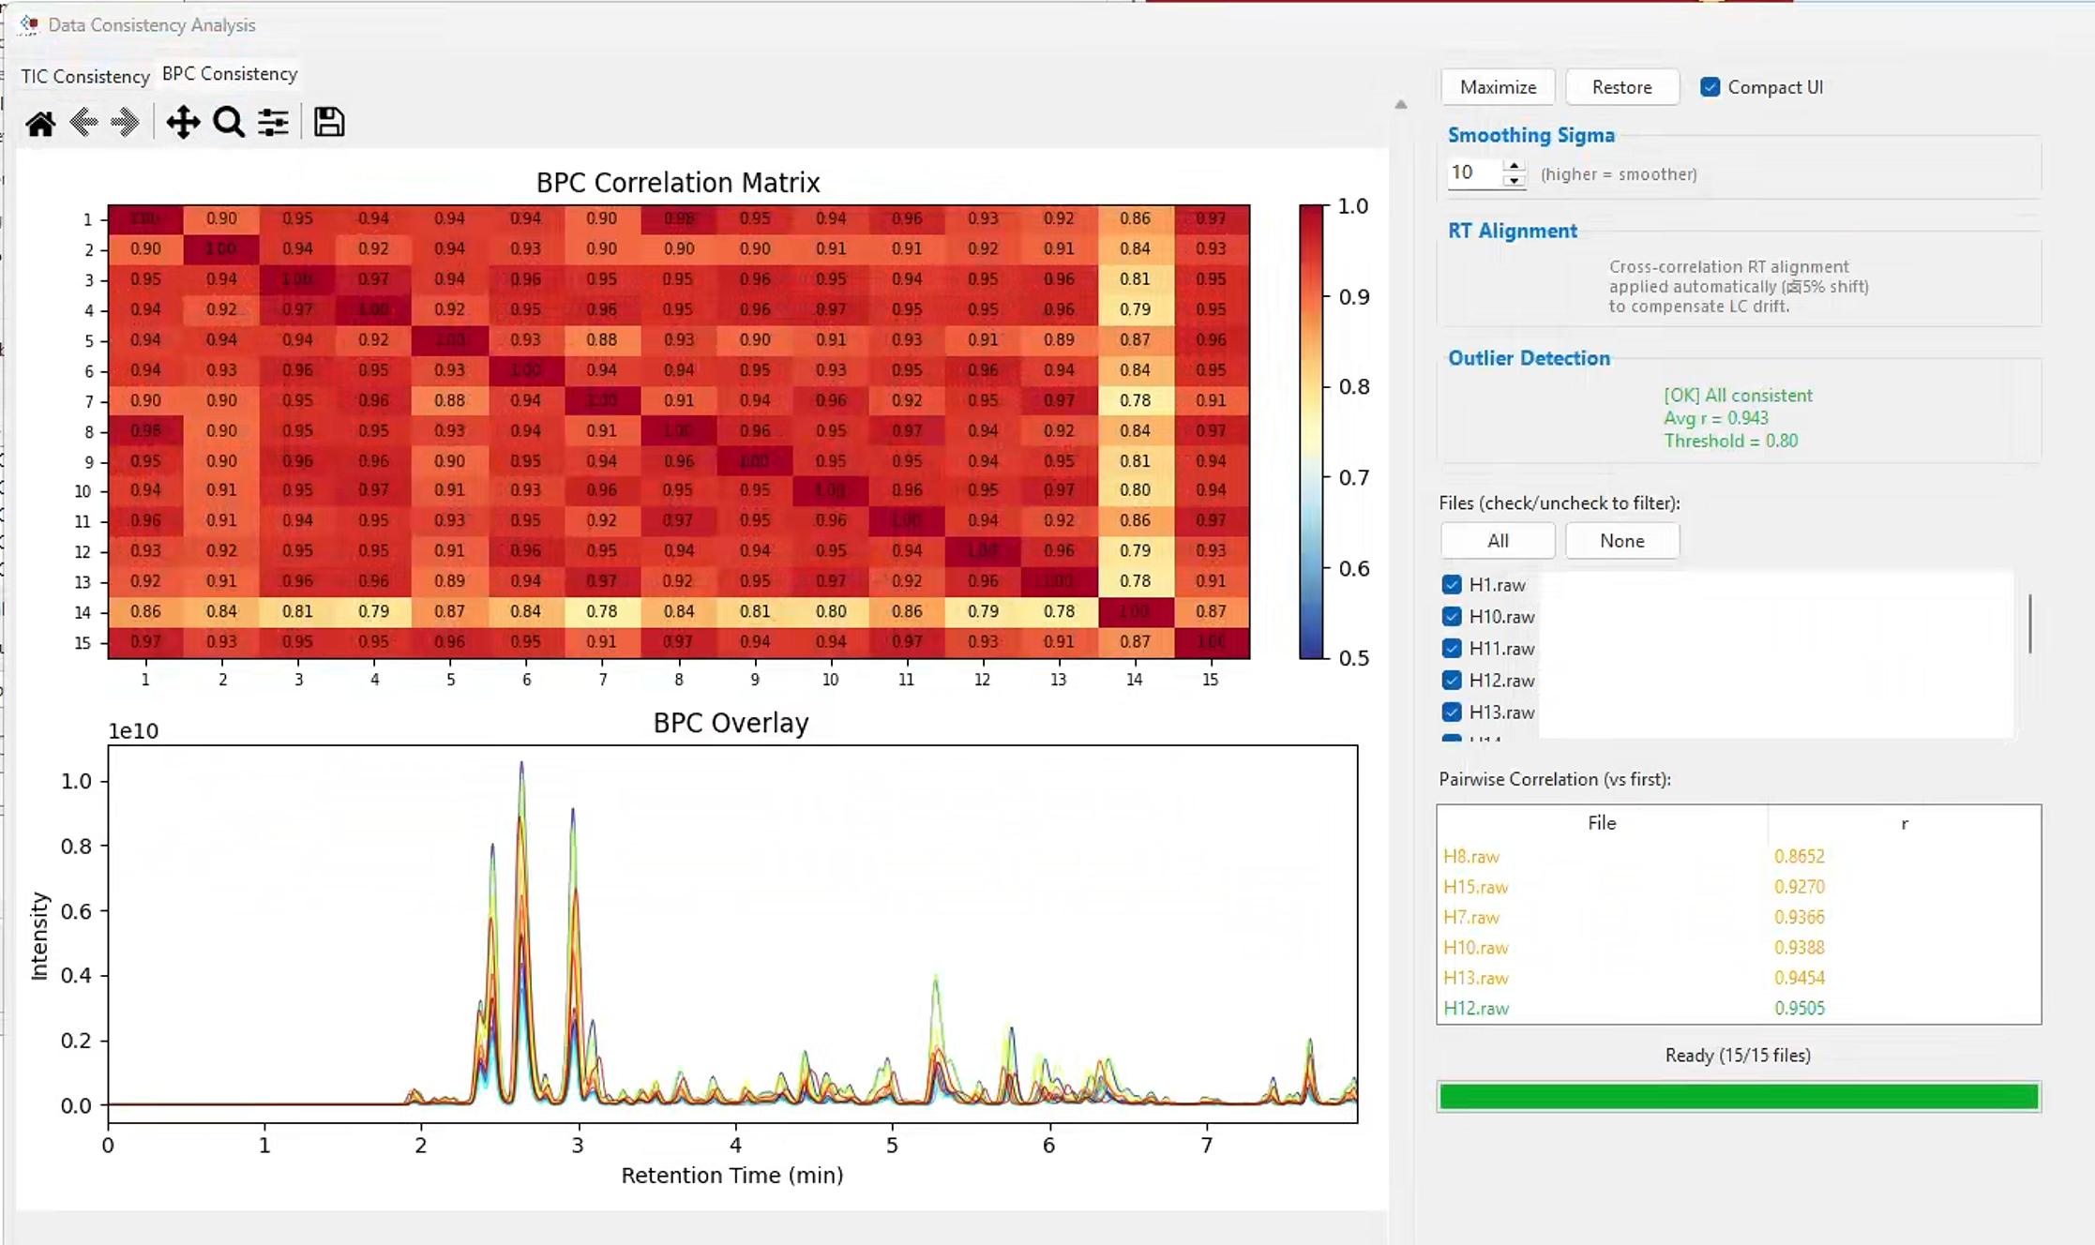Click the forward view arrow icon

pyautogui.click(x=125, y=122)
